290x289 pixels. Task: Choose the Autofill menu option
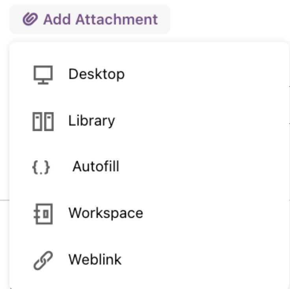[x=149, y=167]
